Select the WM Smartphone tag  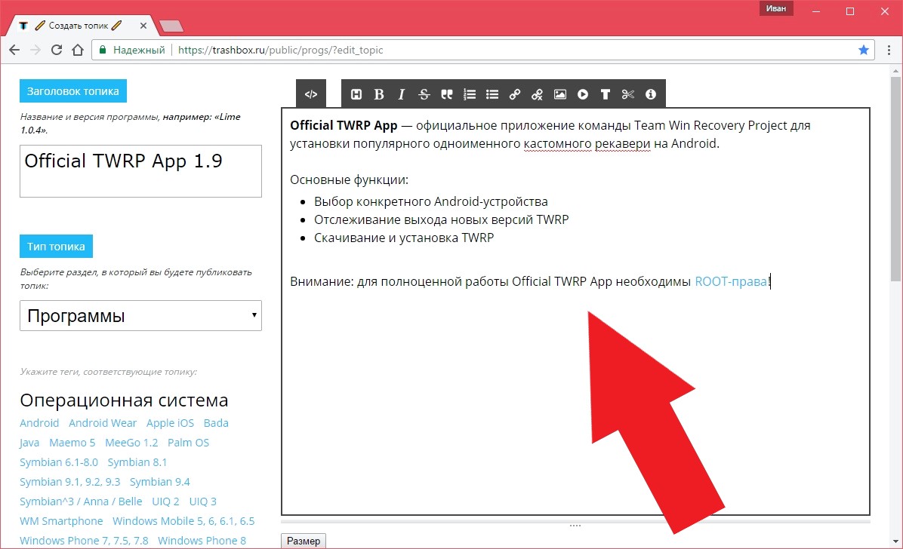click(61, 521)
